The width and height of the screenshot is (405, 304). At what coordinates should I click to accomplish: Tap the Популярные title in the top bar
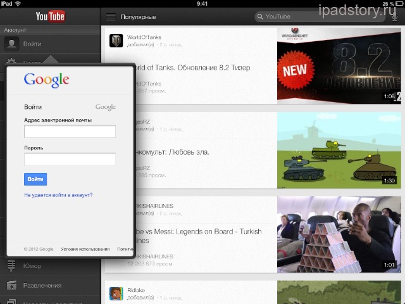(x=138, y=17)
